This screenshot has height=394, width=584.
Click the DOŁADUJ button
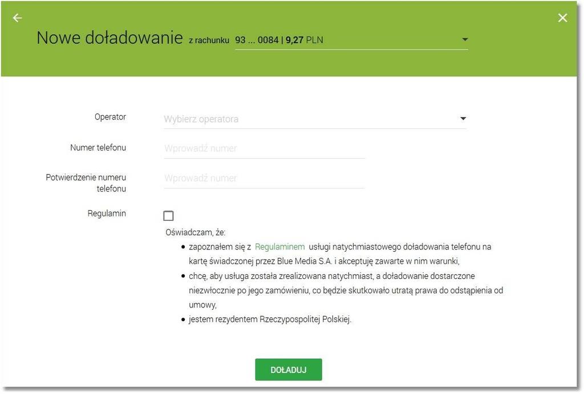coord(288,370)
